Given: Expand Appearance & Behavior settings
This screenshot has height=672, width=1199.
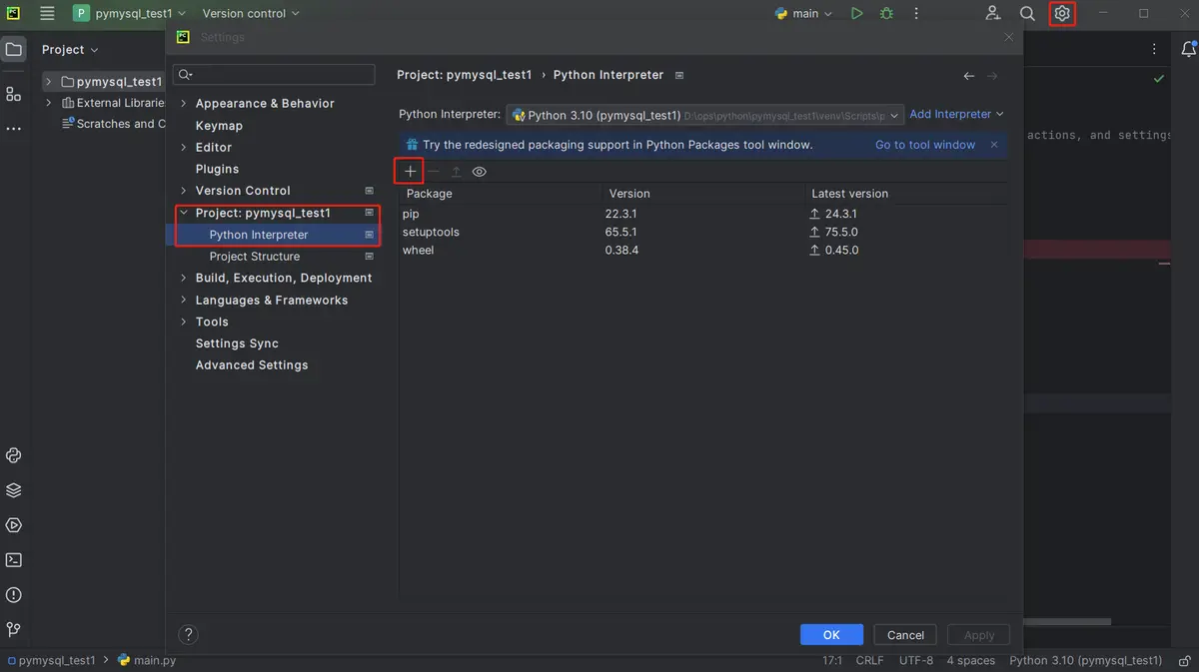Looking at the screenshot, I should point(184,104).
